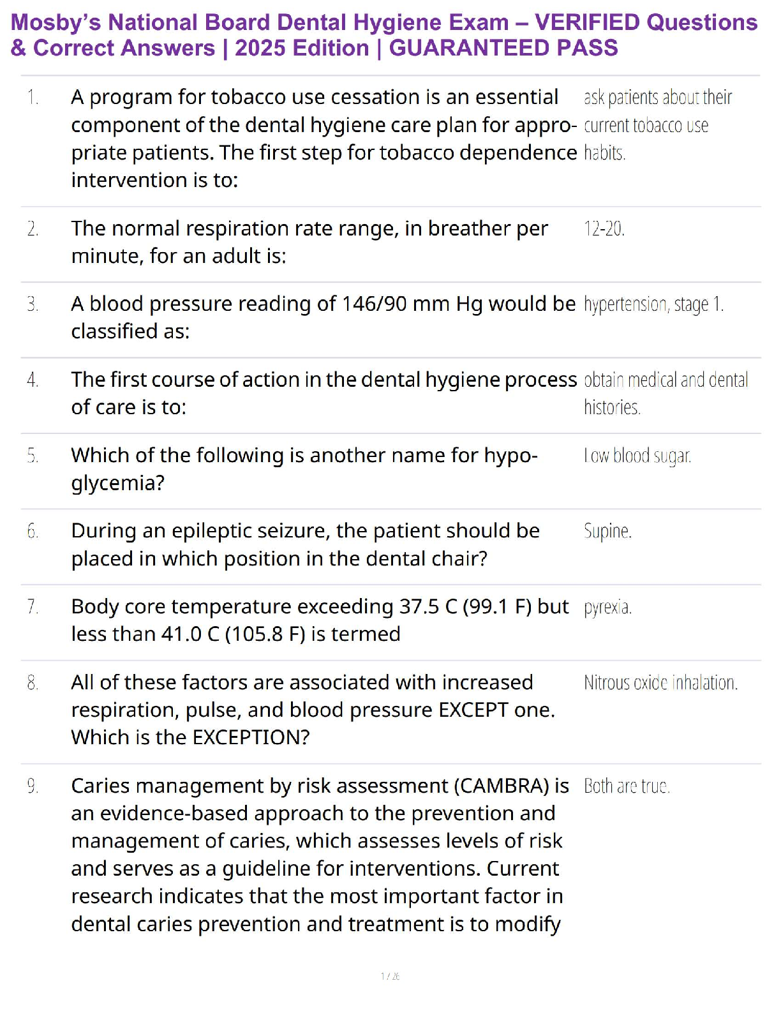Select the answer 'obtain medical and dental histories.'
This screenshot has height=1011, width=781.
pos(666,393)
